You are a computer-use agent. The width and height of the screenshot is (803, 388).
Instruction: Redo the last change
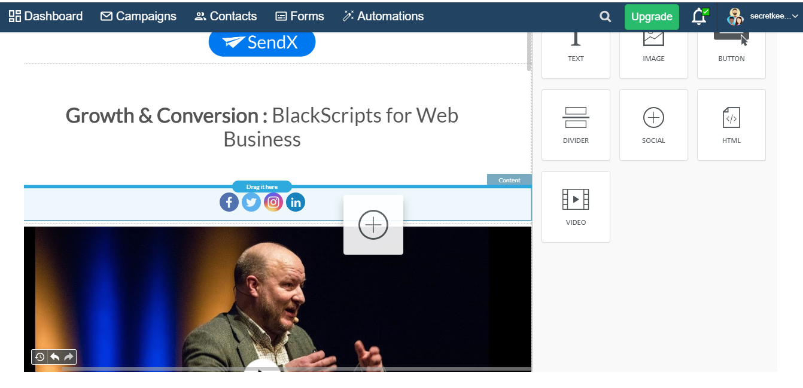click(x=67, y=356)
